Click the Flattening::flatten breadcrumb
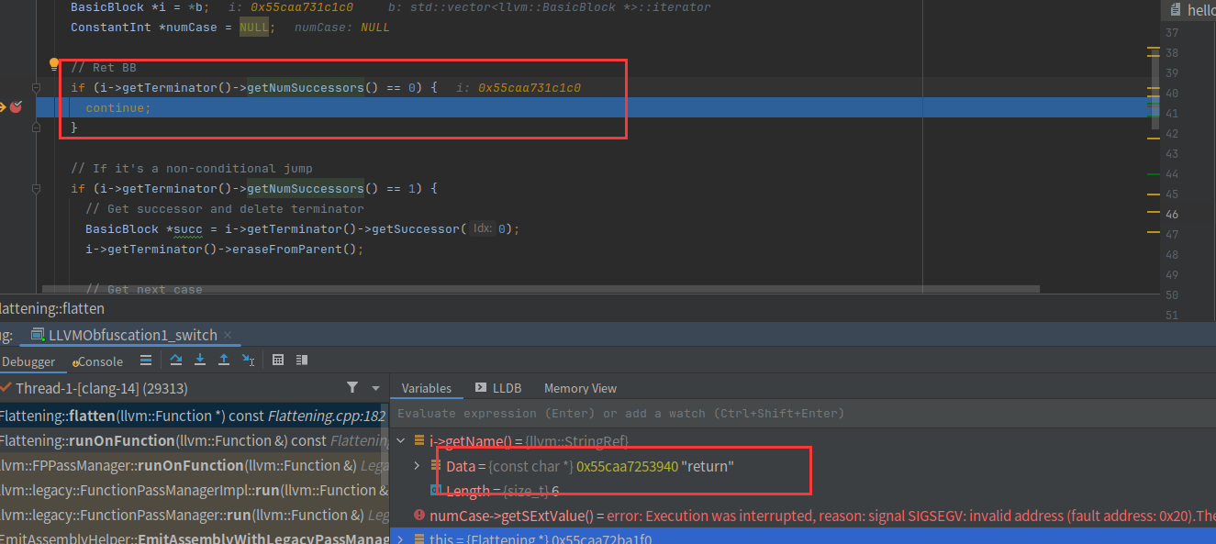 52,308
